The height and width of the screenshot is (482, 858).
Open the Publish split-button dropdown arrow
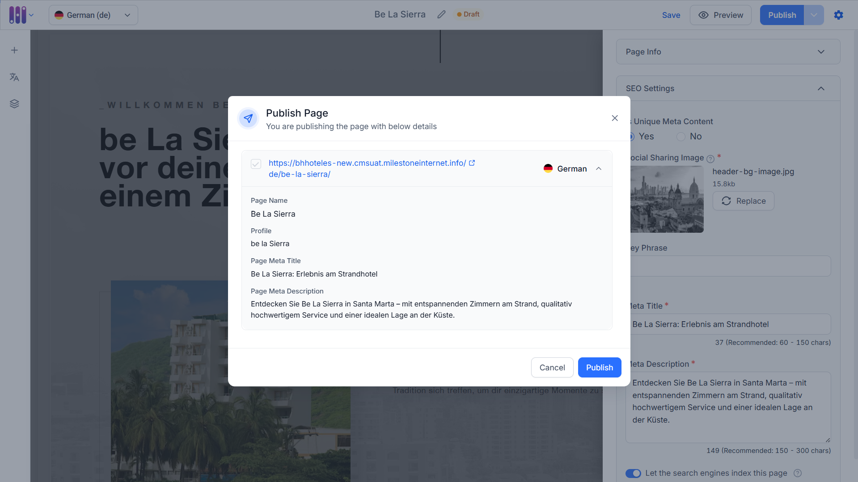814,15
